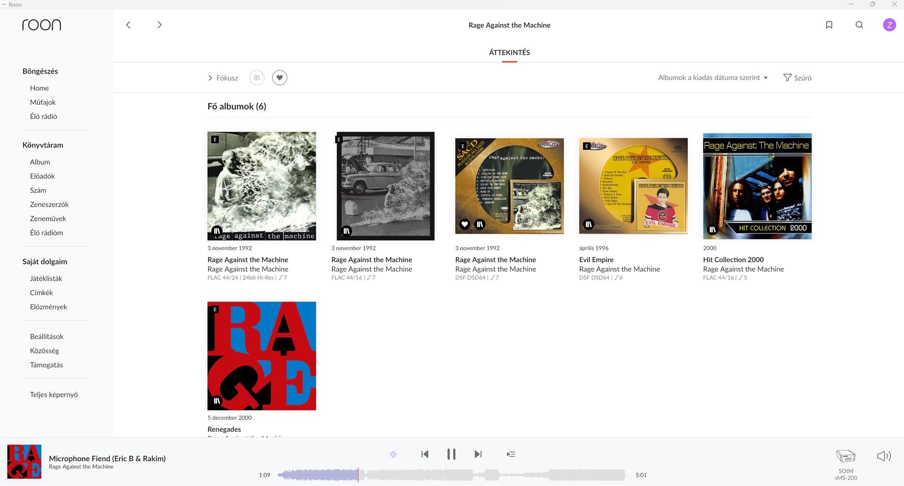Open the purple Z profile avatar
Image resolution: width=904 pixels, height=486 pixels.
889,25
